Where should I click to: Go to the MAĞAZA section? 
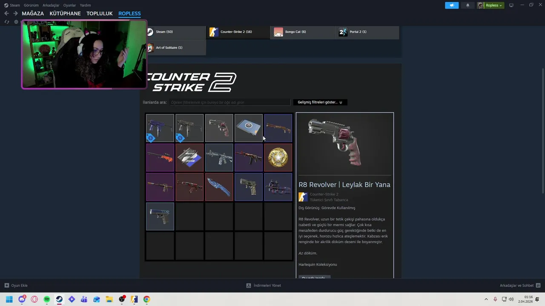[x=33, y=14]
